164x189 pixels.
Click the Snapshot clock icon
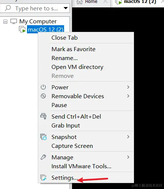point(43,137)
